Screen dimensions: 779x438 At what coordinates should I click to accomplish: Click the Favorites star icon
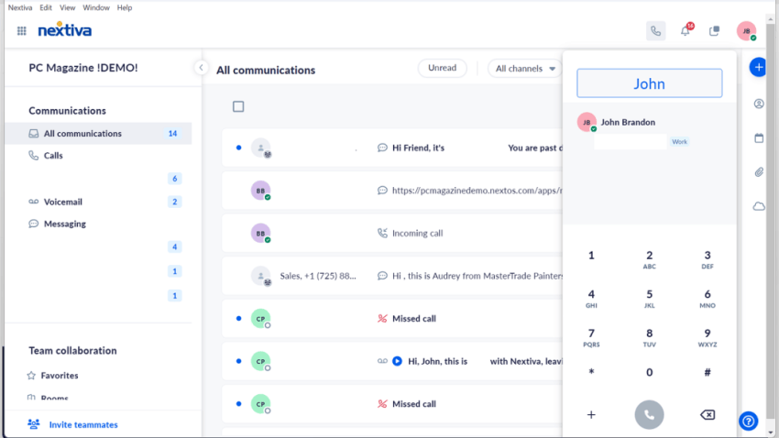[x=31, y=376]
